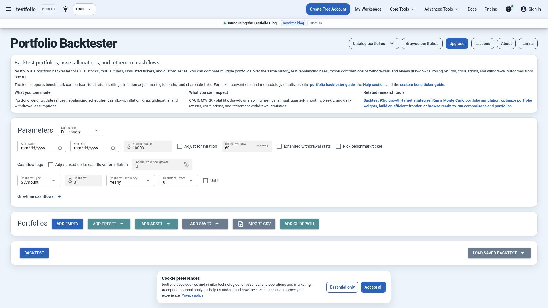
Task: Expand the ADD ASSET dropdown button
Action: pyautogui.click(x=156, y=224)
